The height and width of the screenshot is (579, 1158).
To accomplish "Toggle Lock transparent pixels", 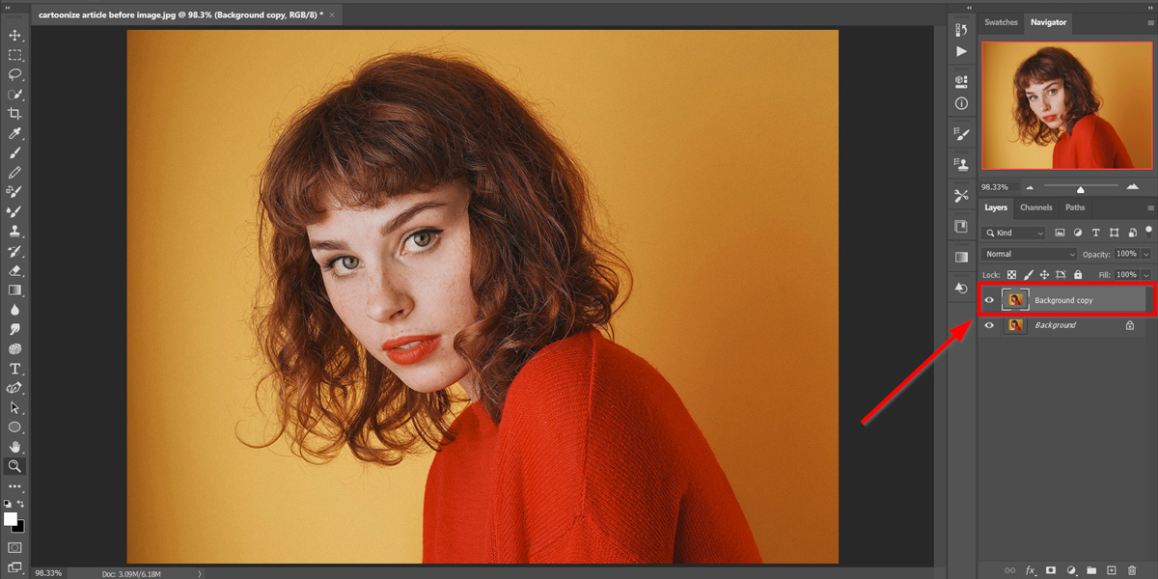I will click(x=1011, y=274).
